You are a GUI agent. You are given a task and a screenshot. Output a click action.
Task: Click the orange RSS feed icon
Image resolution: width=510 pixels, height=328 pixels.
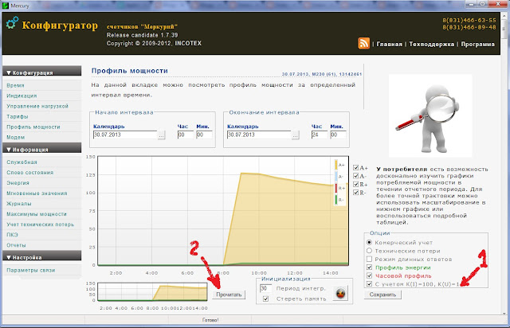click(364, 43)
